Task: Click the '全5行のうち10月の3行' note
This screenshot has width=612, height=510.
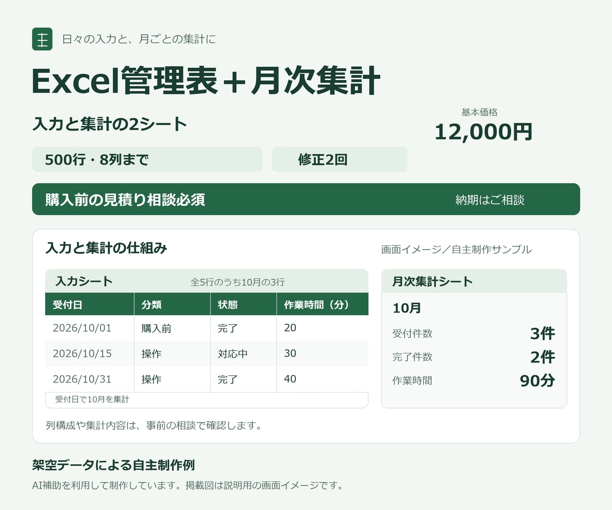Action: (238, 282)
